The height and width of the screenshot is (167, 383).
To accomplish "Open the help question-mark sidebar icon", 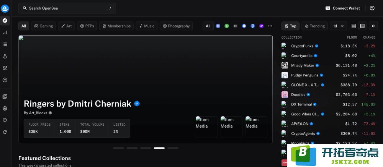I will (5, 120).
